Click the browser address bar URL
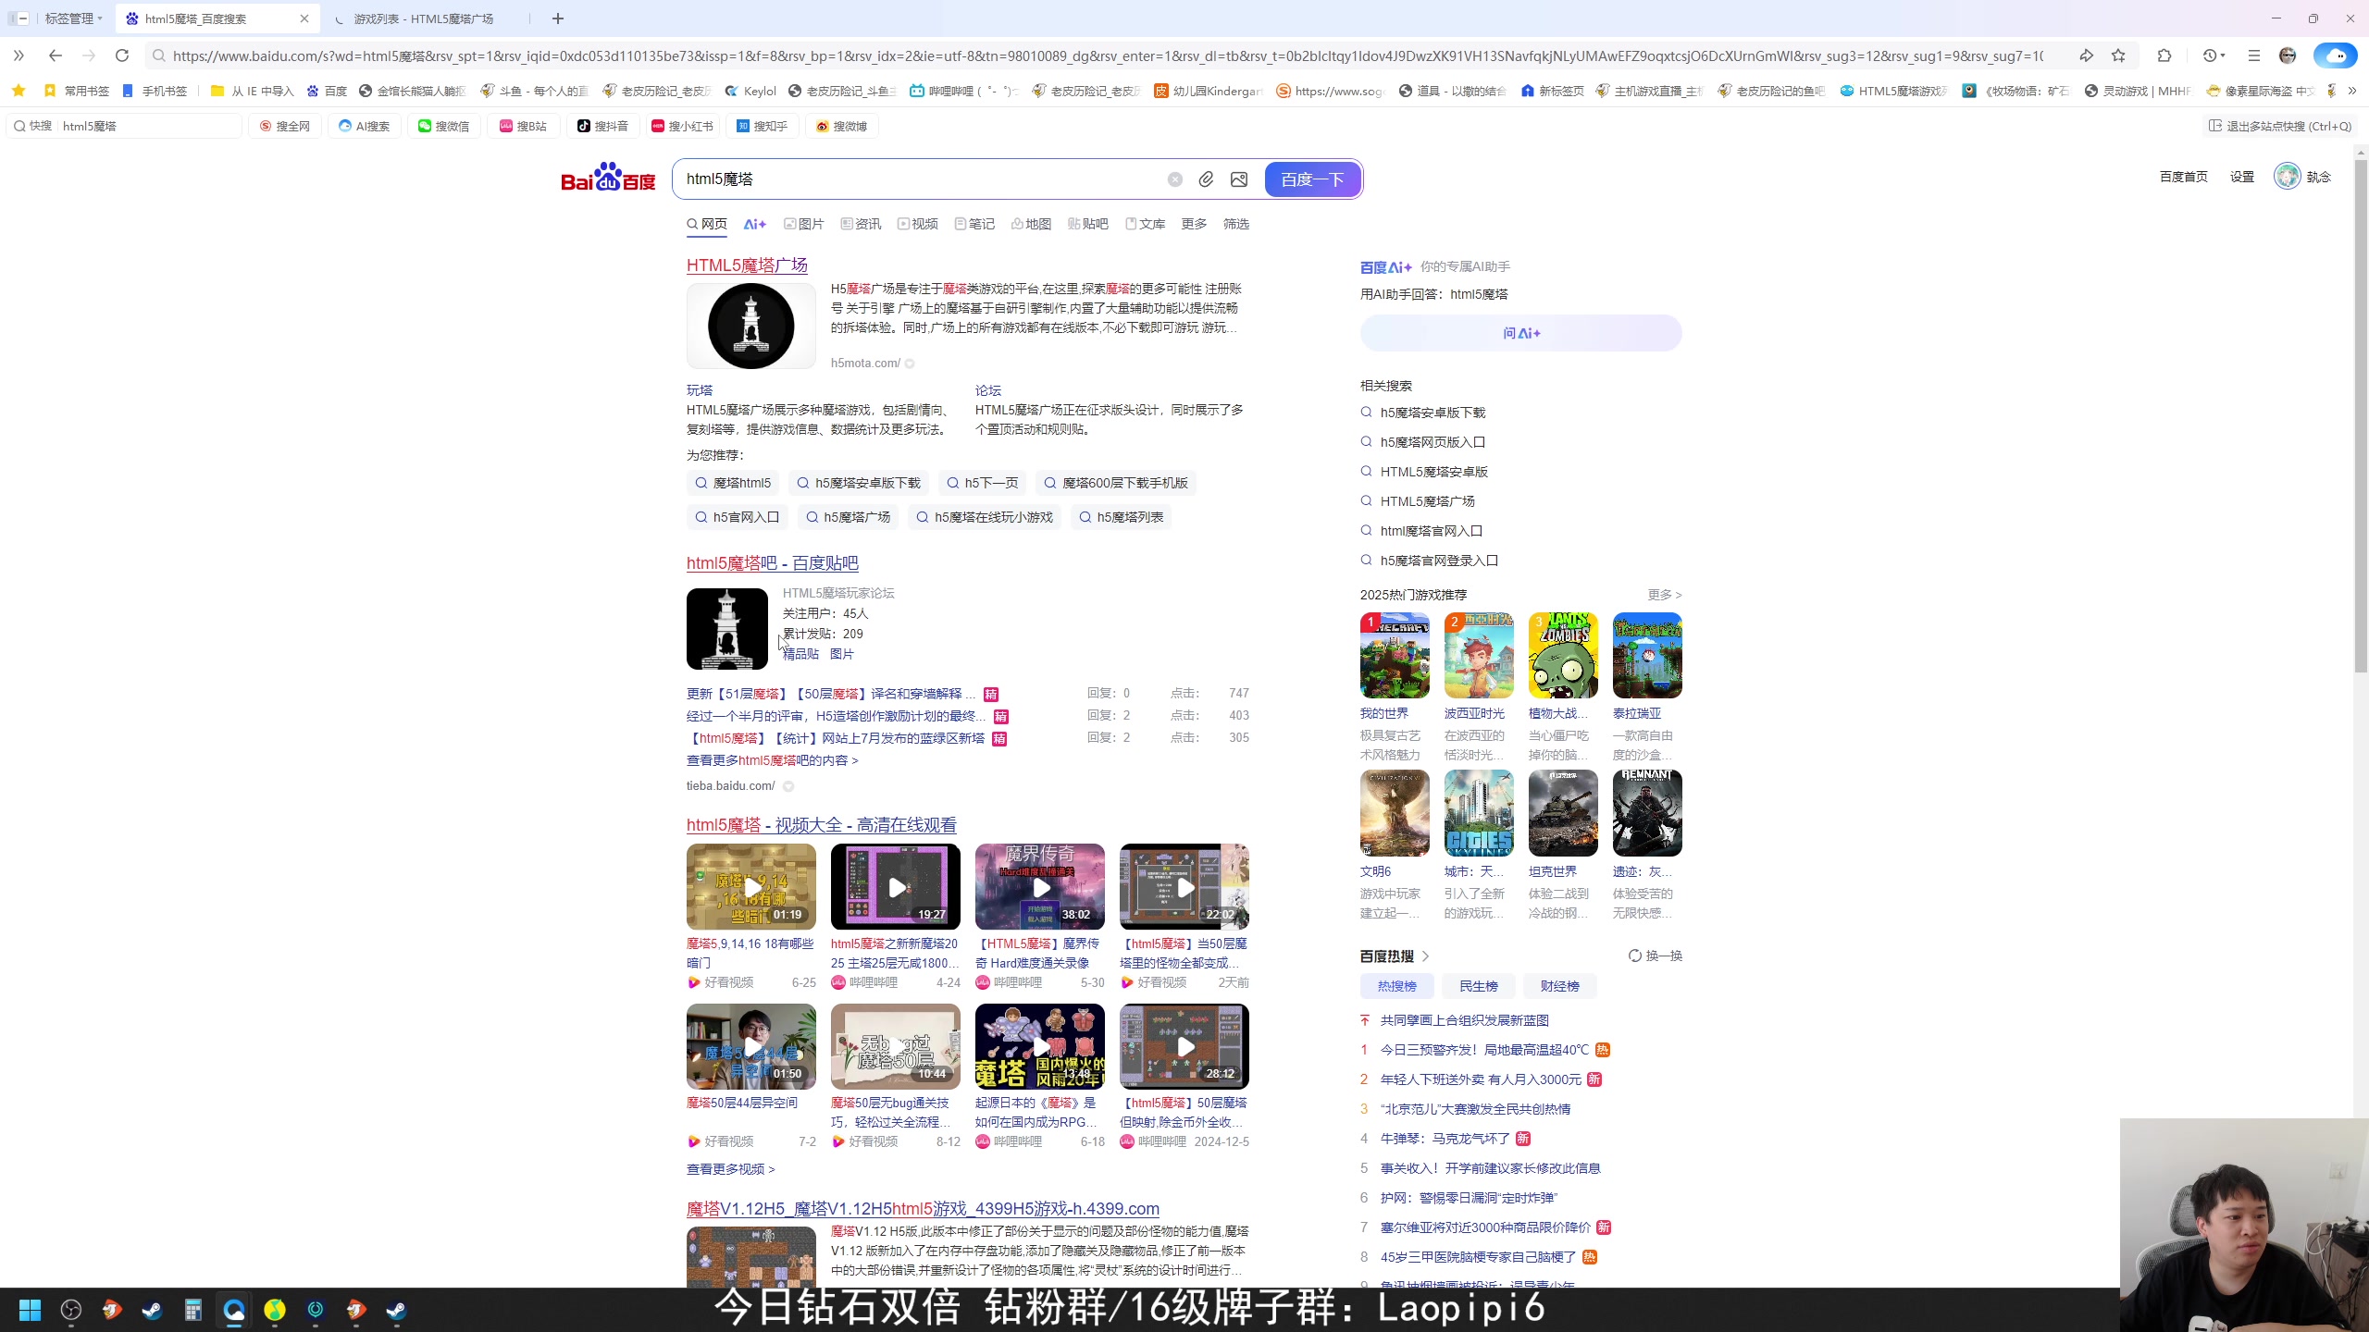The width and height of the screenshot is (2369, 1332). [1108, 55]
